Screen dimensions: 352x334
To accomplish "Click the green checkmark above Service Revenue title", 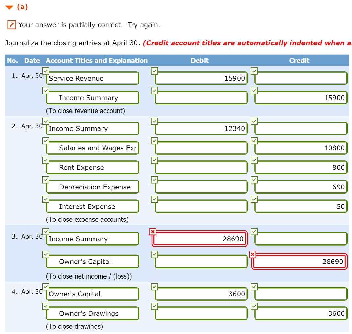I will [45, 71].
